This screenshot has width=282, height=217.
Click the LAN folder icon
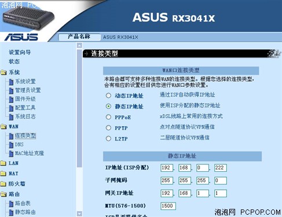(3, 163)
